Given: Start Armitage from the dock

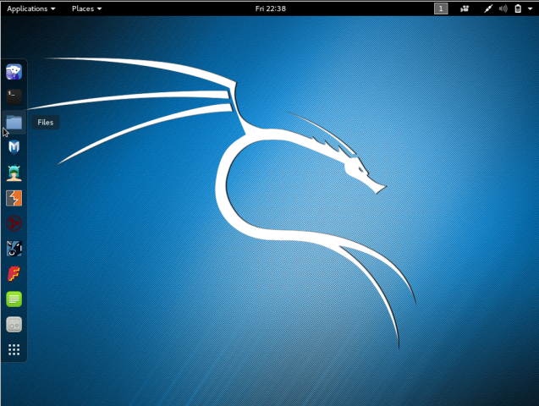Looking at the screenshot, I should [14, 173].
